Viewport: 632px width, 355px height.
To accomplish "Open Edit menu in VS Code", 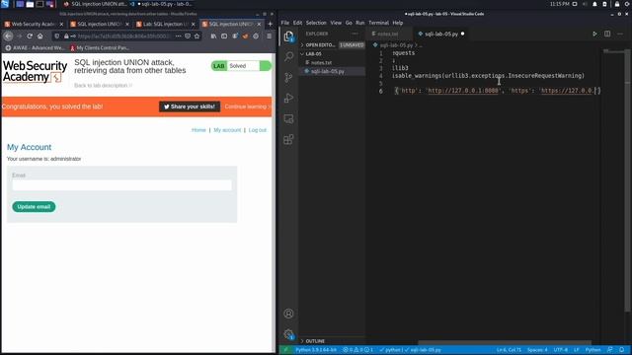I will point(297,23).
